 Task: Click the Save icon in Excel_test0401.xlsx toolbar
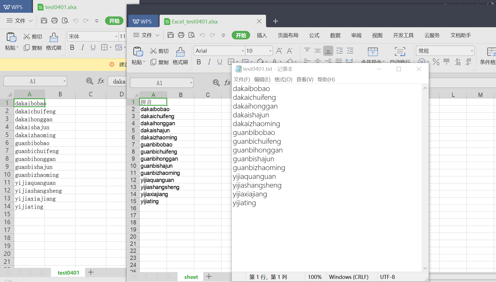point(170,35)
